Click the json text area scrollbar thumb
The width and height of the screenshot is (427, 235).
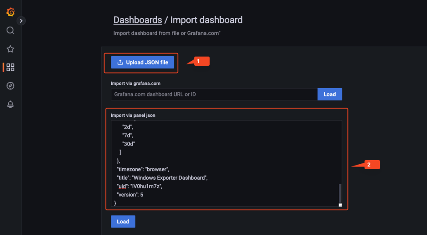(340, 193)
